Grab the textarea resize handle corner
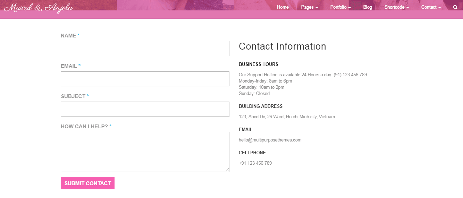The width and height of the screenshot is (463, 198). 227,170
